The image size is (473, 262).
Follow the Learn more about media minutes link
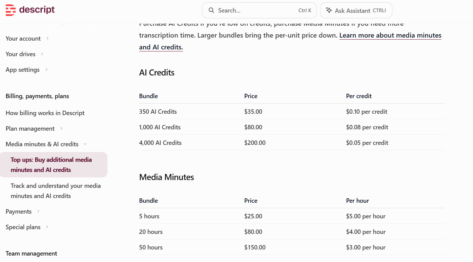(290, 41)
